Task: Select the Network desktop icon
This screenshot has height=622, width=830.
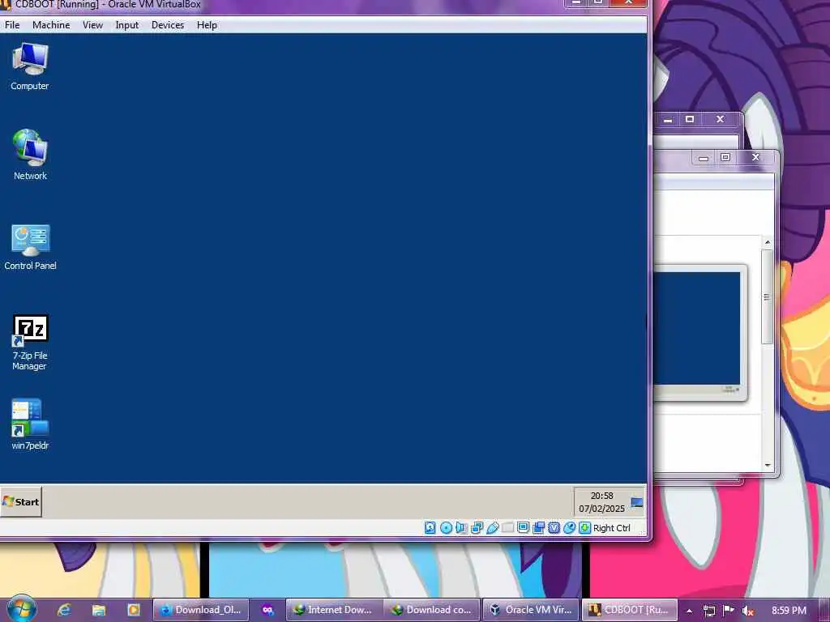Action: click(x=30, y=155)
